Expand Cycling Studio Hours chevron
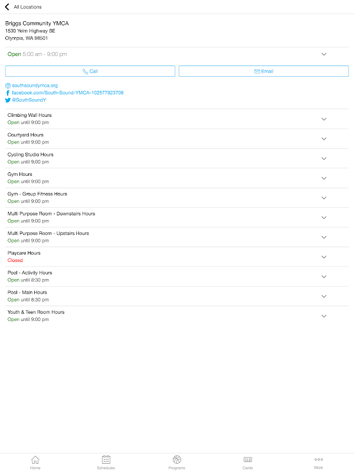 click(324, 159)
